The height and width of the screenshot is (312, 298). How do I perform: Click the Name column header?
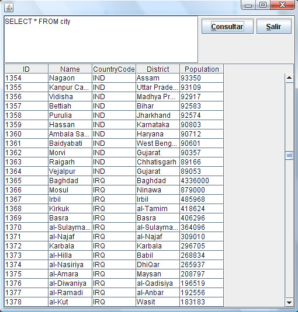pos(70,69)
